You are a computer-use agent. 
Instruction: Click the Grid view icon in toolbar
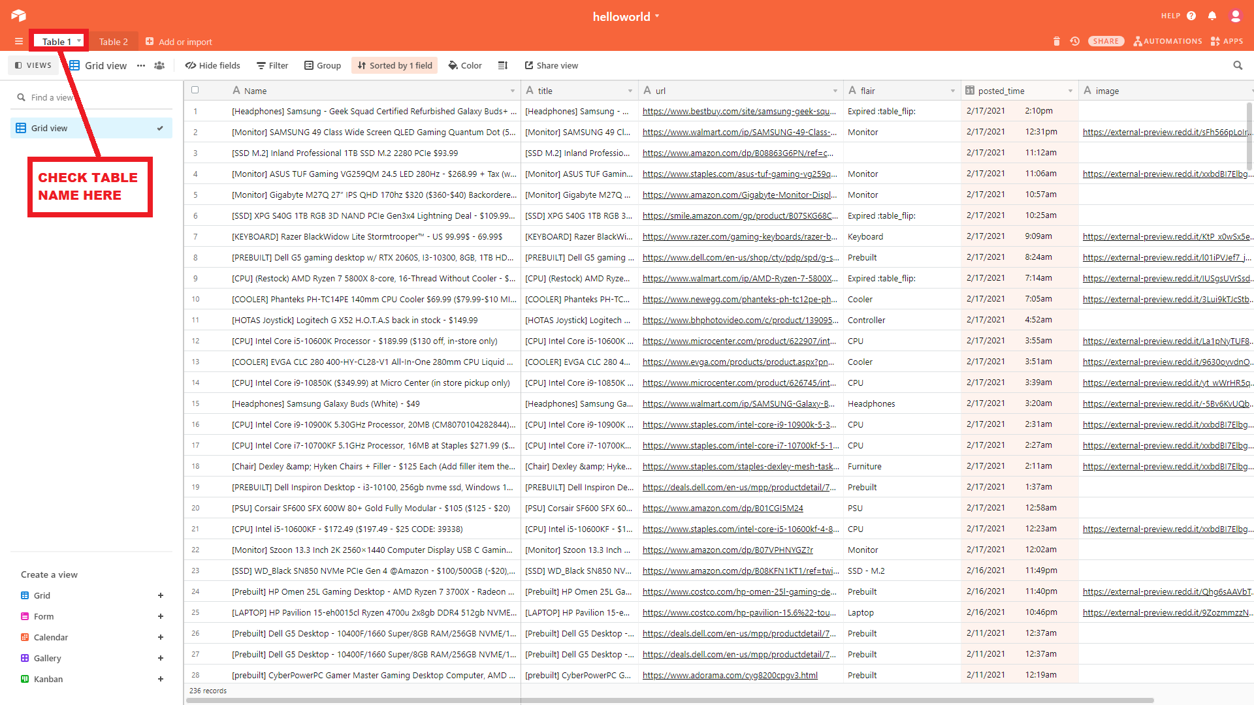[x=74, y=65]
